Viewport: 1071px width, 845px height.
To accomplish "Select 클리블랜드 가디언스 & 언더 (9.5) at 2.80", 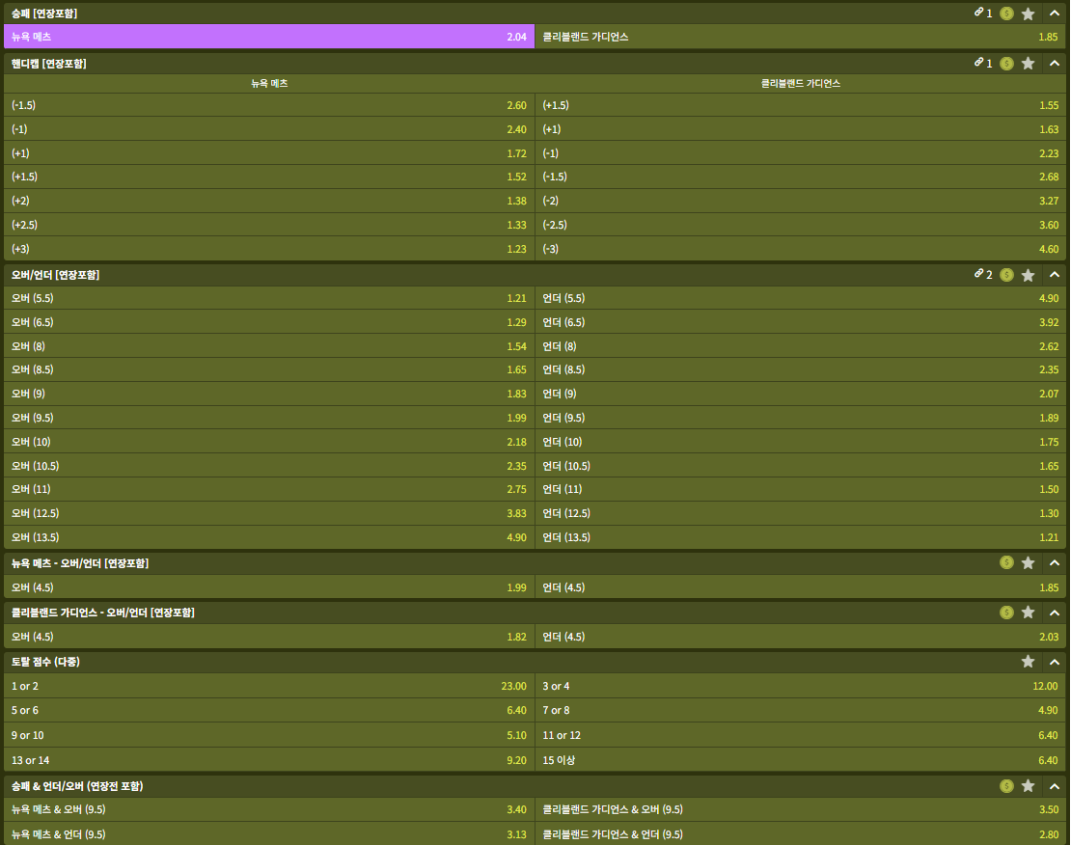I will [801, 834].
